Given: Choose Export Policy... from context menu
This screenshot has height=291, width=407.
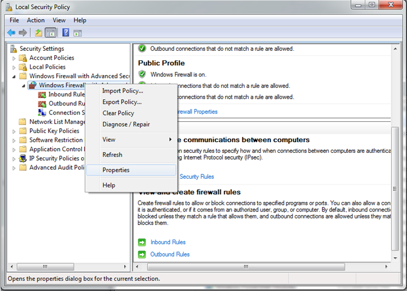Looking at the screenshot, I should tap(131, 102).
